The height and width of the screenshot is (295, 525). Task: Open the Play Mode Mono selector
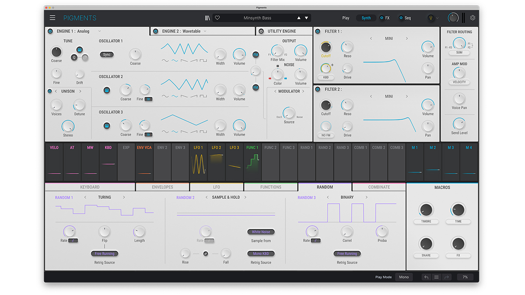coord(403,277)
